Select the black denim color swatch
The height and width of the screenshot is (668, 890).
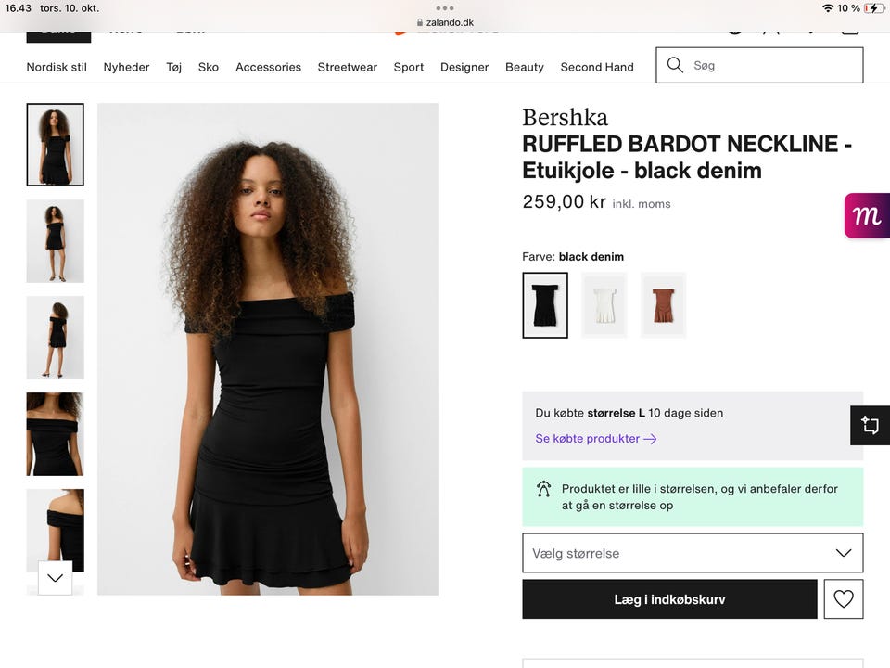coord(545,305)
